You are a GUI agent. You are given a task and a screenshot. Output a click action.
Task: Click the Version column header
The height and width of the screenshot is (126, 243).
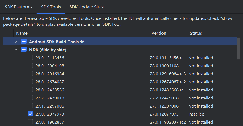tap(168, 33)
